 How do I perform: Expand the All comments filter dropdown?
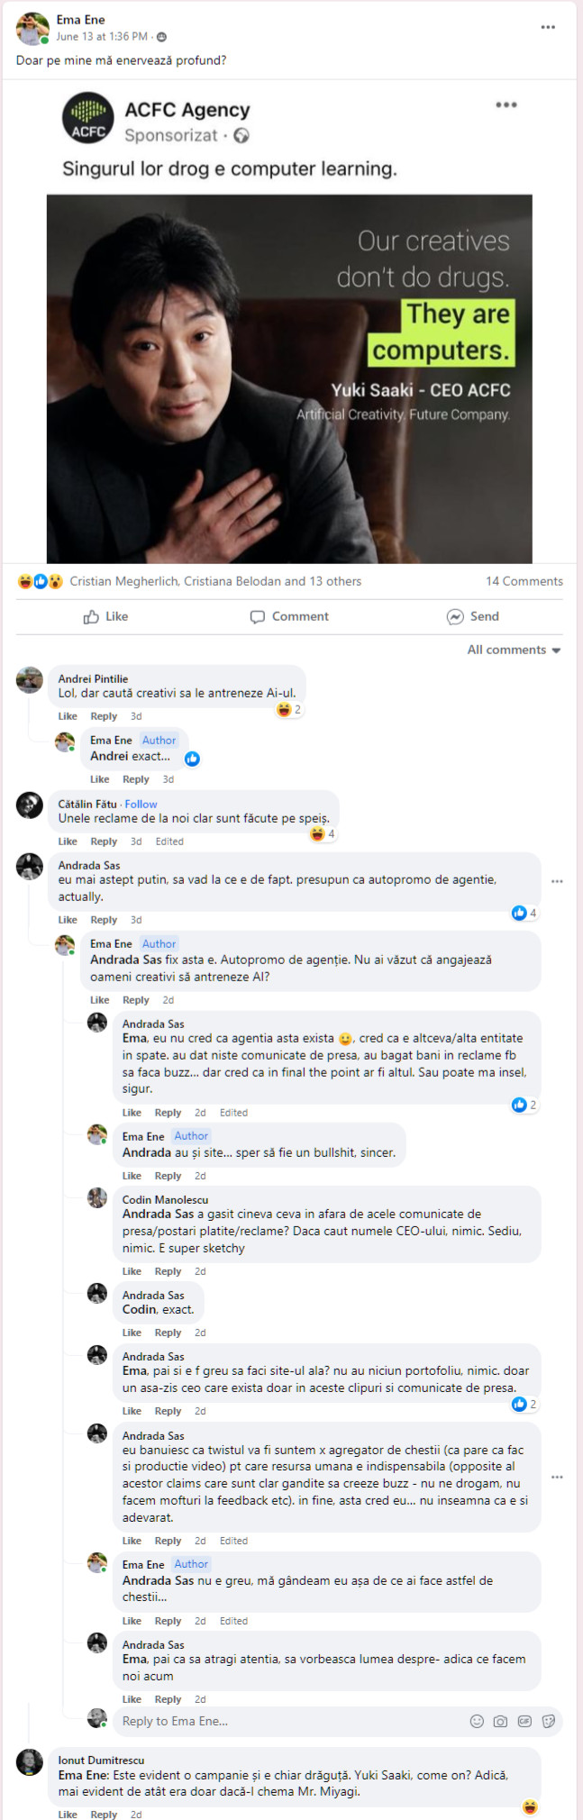click(x=514, y=650)
